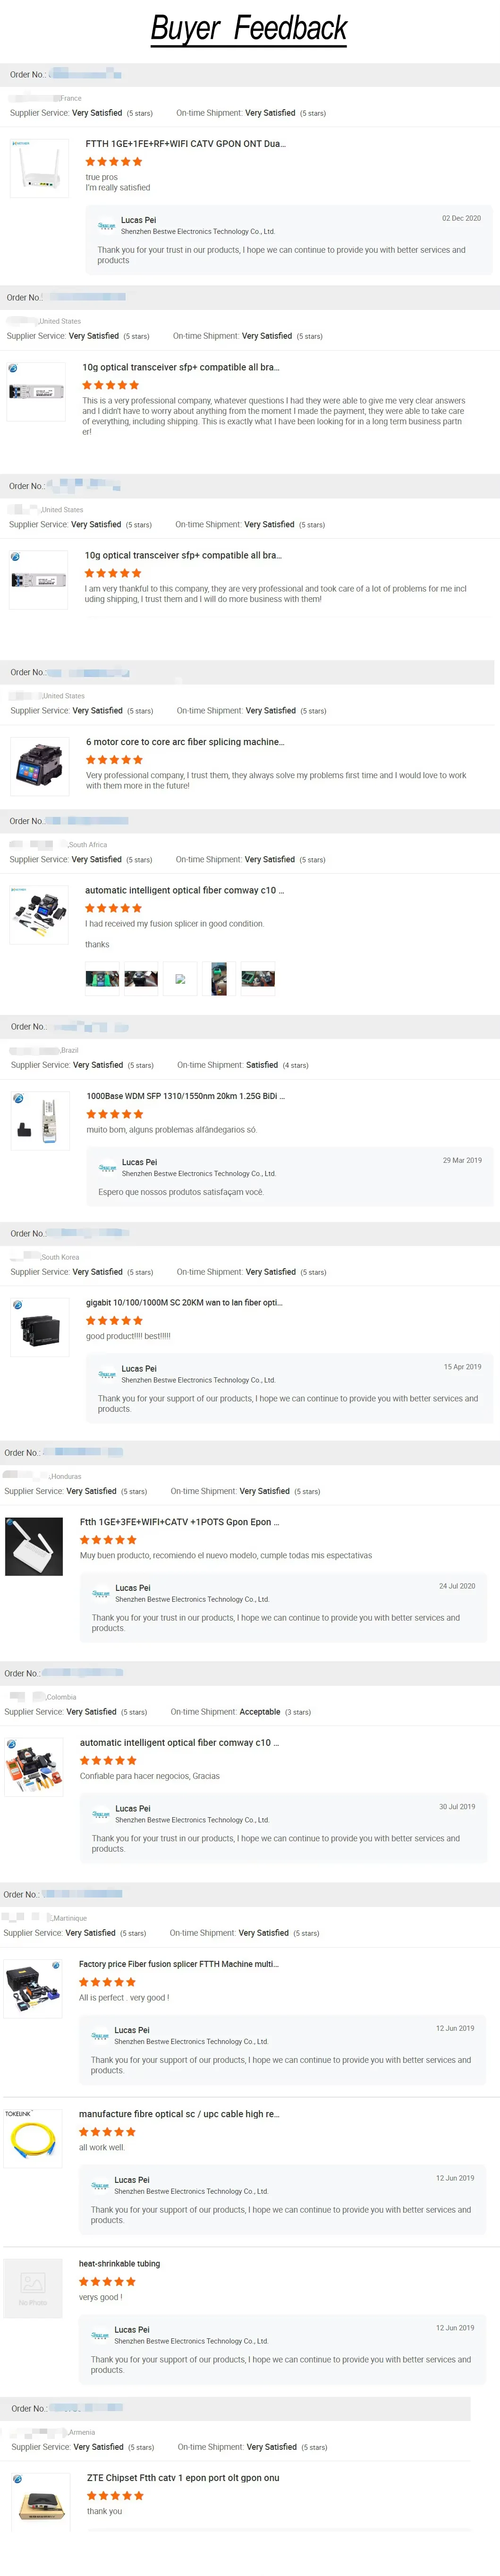This screenshot has width=500, height=2576.
Task: Open the last review photo in the South Africa review
Action: 258,979
